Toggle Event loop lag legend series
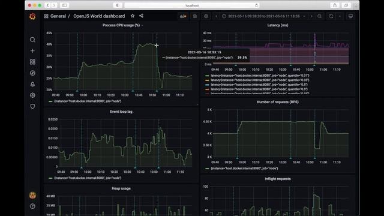 tap(88, 178)
